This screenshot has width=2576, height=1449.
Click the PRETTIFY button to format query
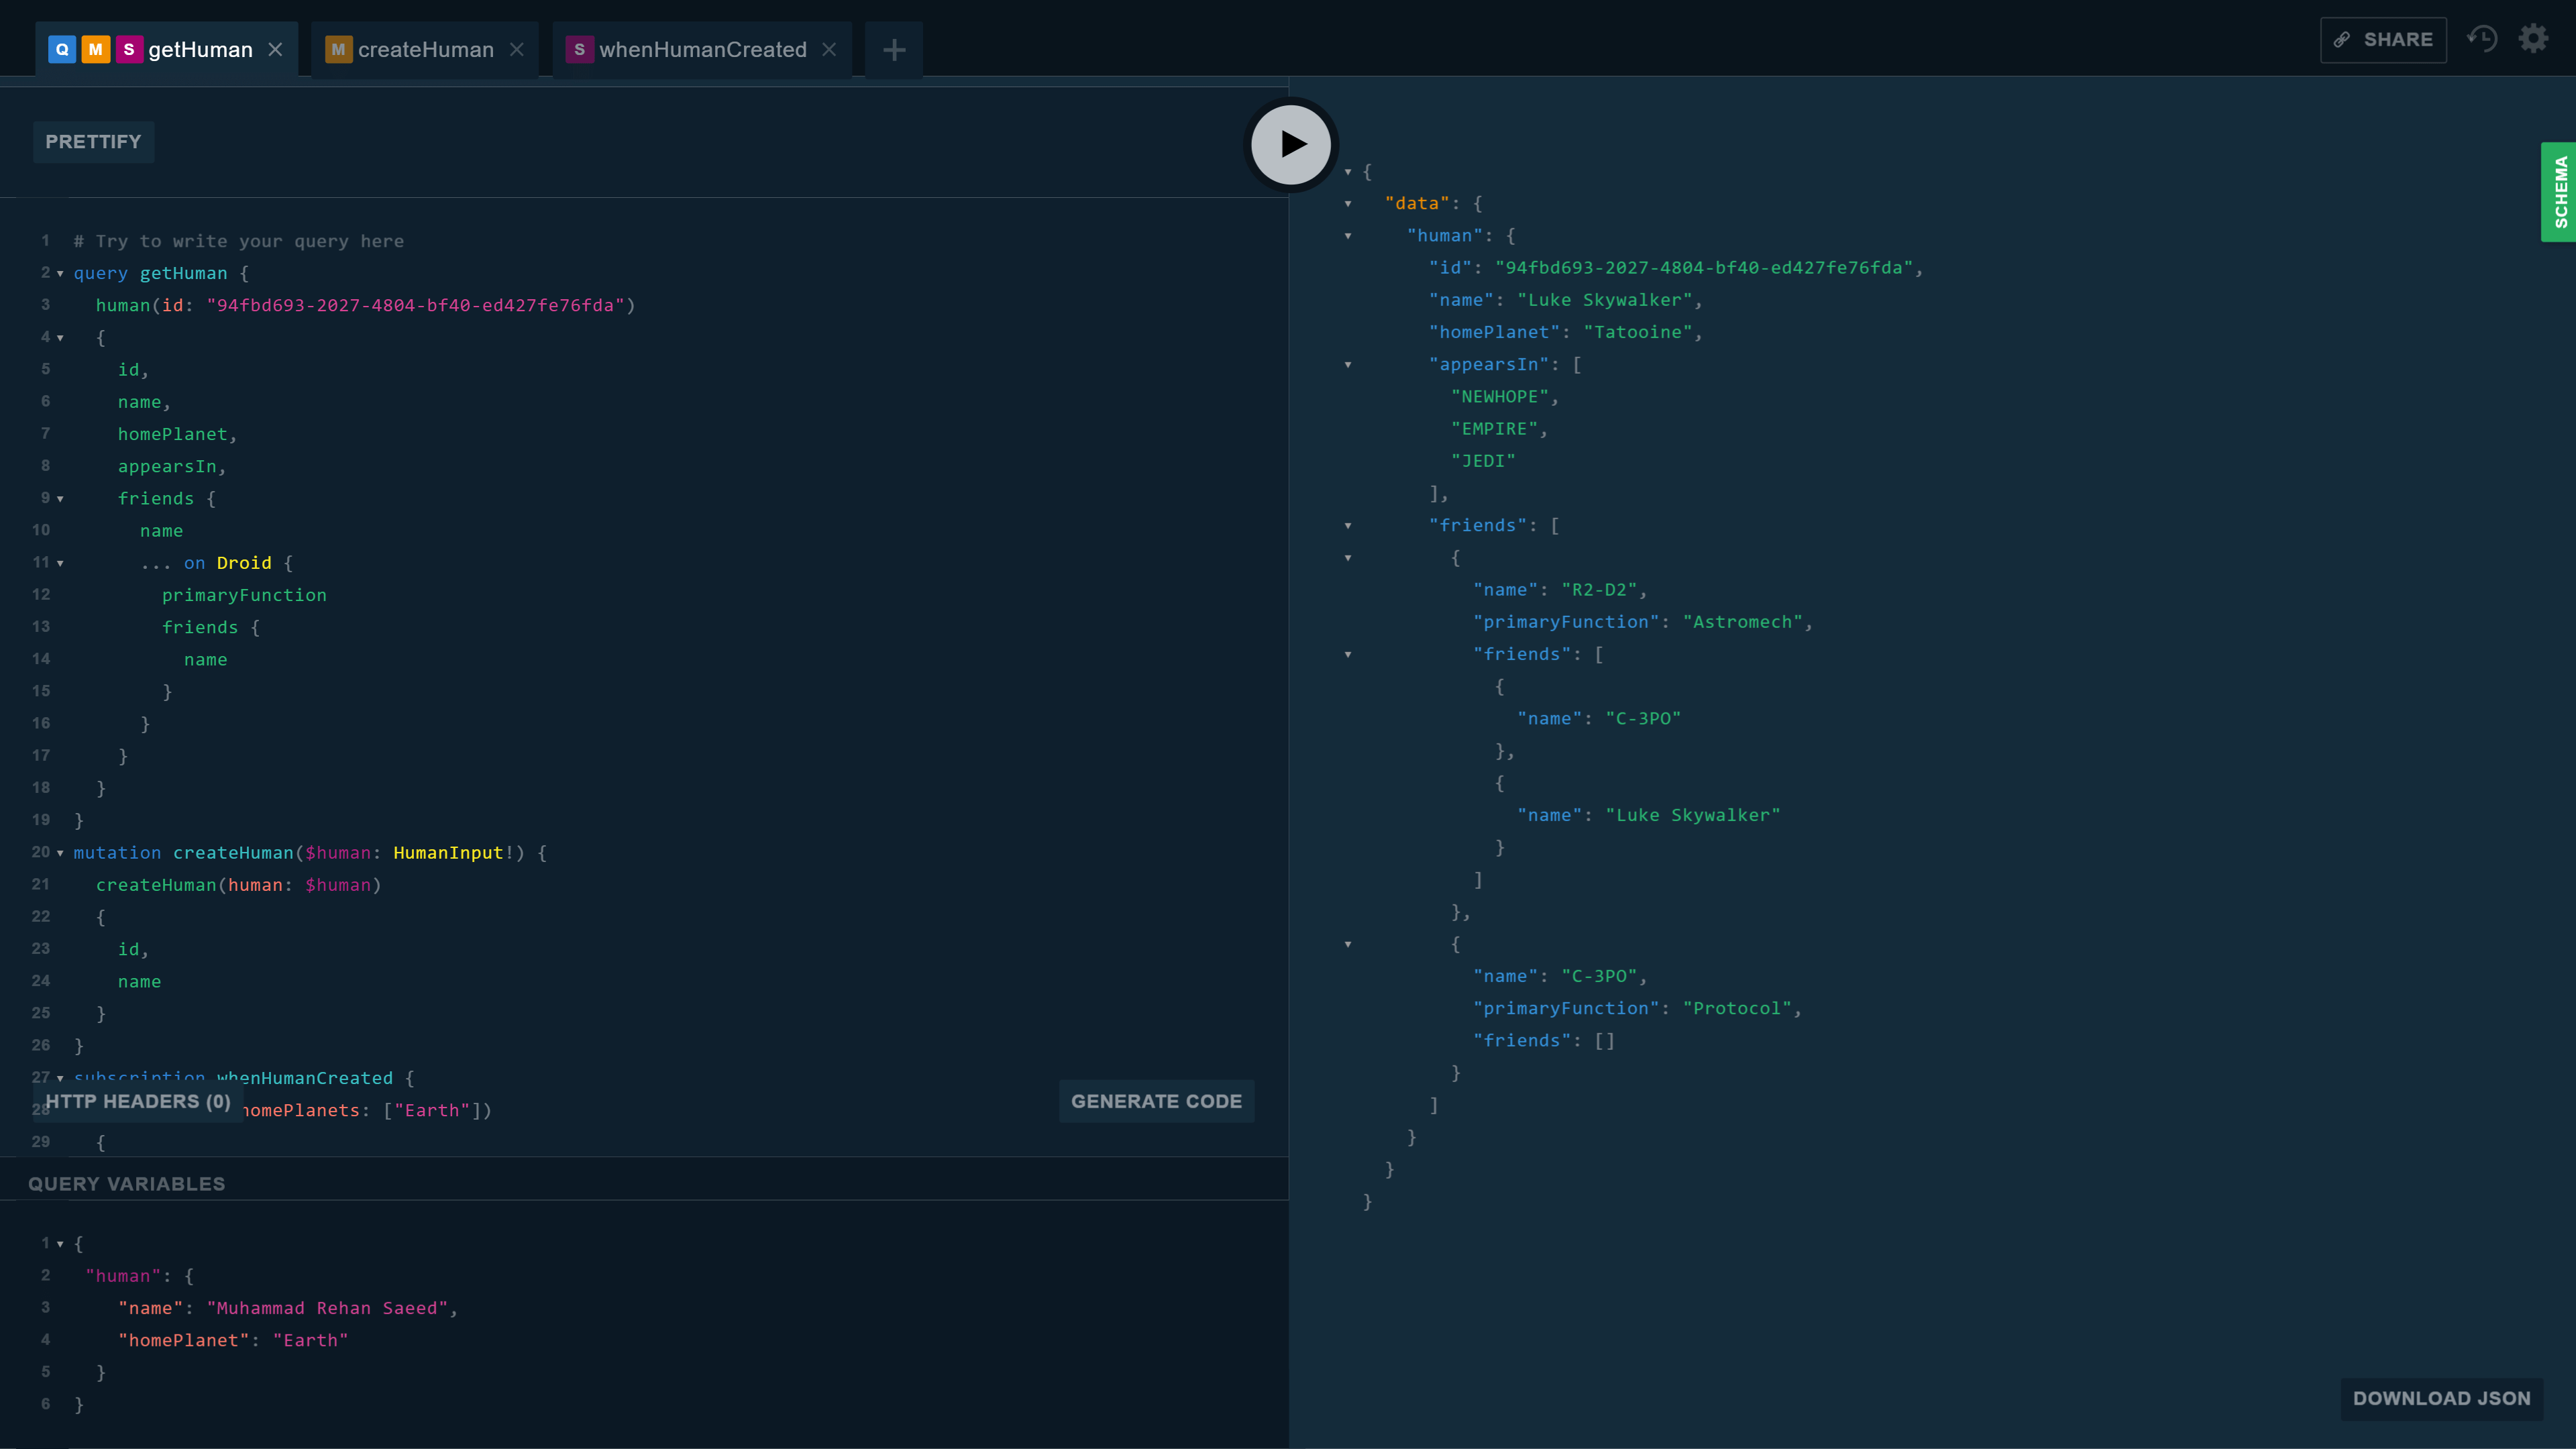92,142
